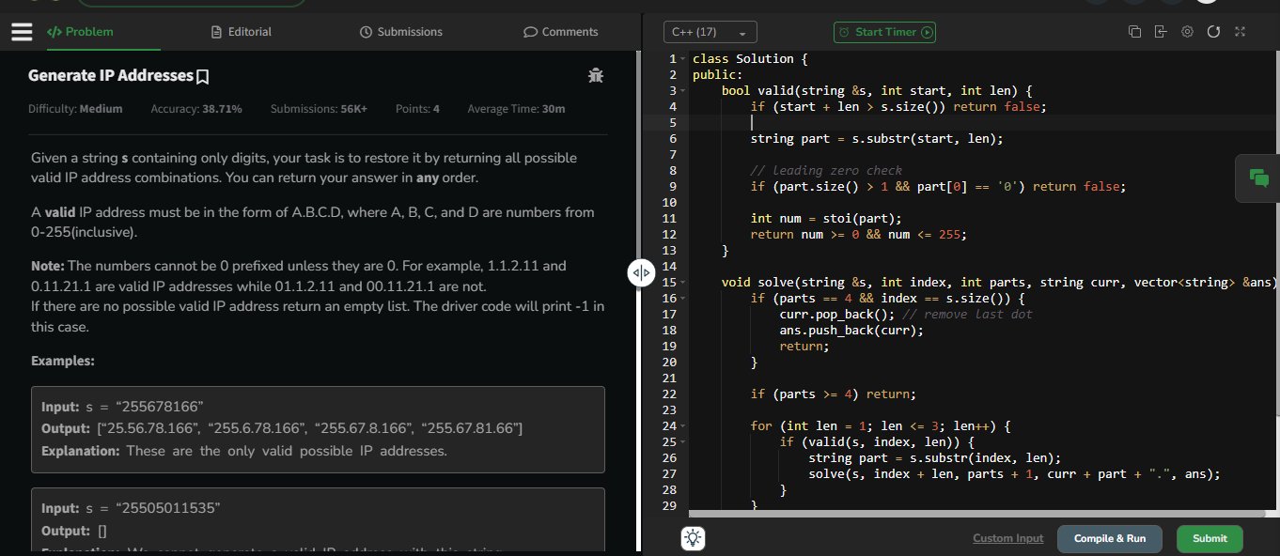
Task: Enter fullscreen editor mode
Action: click(x=1240, y=32)
